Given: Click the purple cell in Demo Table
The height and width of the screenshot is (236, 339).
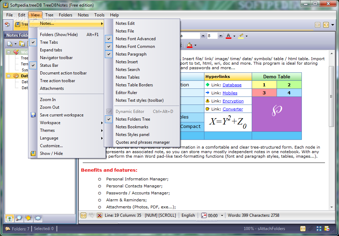Looking at the screenshot, I should tap(277, 114).
